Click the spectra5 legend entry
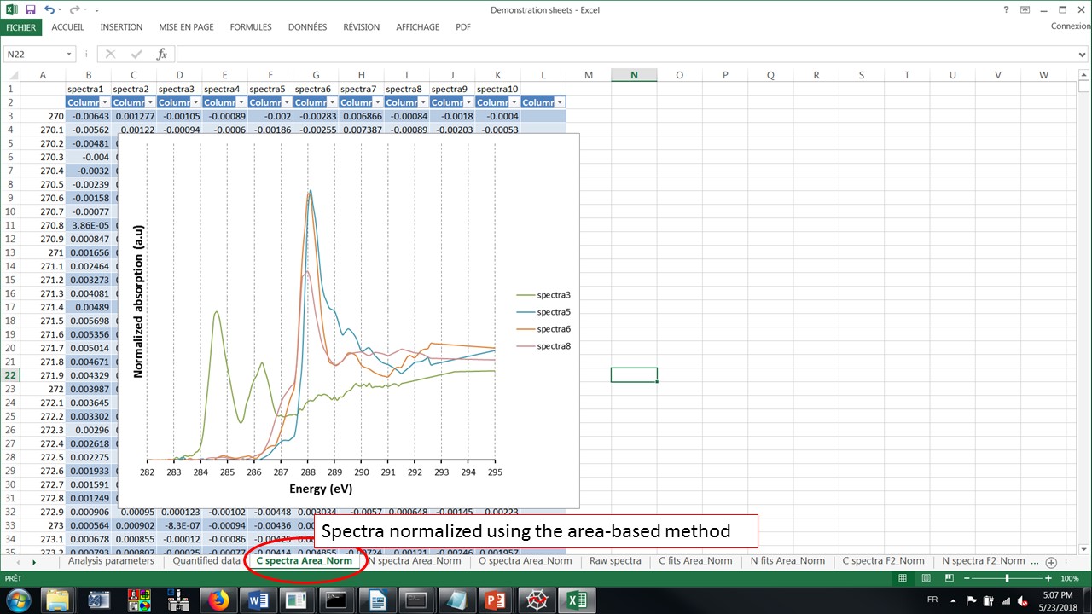 543,312
